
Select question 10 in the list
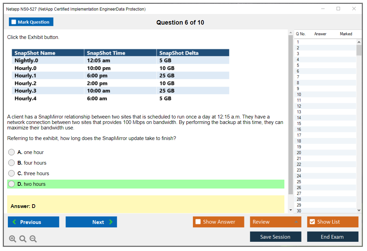pyautogui.click(x=299, y=95)
